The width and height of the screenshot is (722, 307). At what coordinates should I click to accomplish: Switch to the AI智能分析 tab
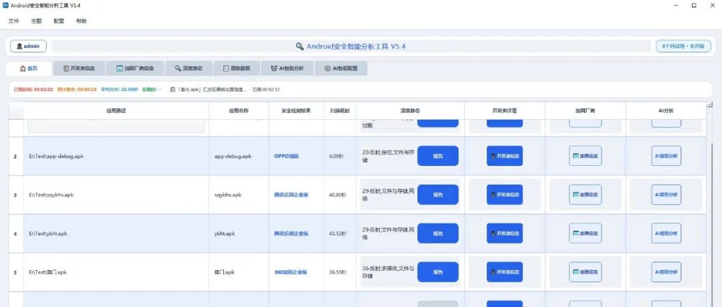(287, 68)
